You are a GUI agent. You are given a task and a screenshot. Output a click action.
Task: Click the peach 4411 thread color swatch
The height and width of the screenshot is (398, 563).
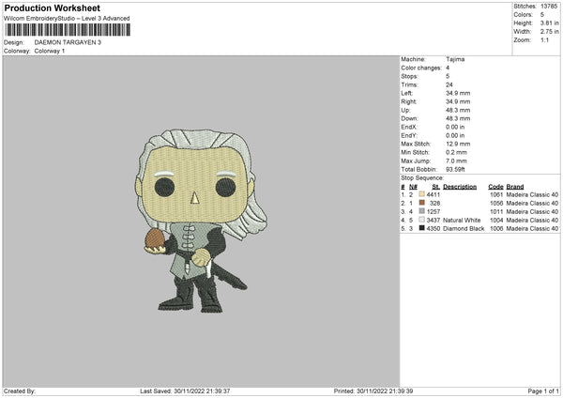[x=422, y=194]
